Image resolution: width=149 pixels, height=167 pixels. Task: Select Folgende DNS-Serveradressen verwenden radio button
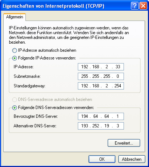tap(14, 108)
